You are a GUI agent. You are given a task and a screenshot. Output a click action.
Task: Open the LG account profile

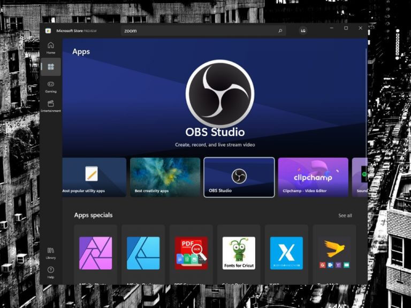[x=303, y=31]
